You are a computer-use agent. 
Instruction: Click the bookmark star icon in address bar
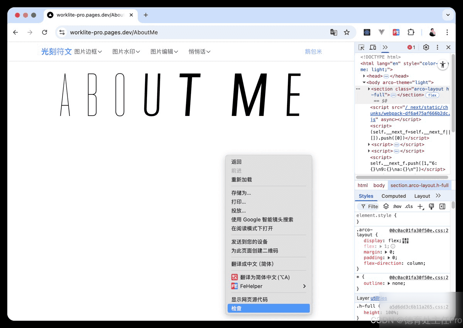[x=347, y=32]
